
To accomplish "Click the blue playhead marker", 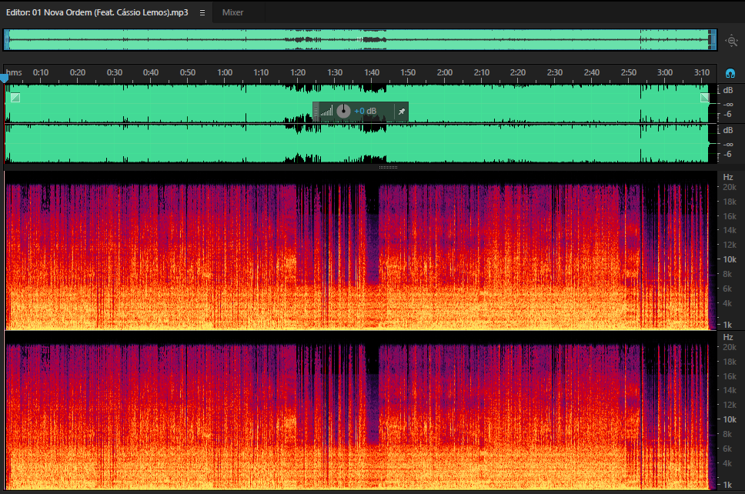I will tap(5, 78).
